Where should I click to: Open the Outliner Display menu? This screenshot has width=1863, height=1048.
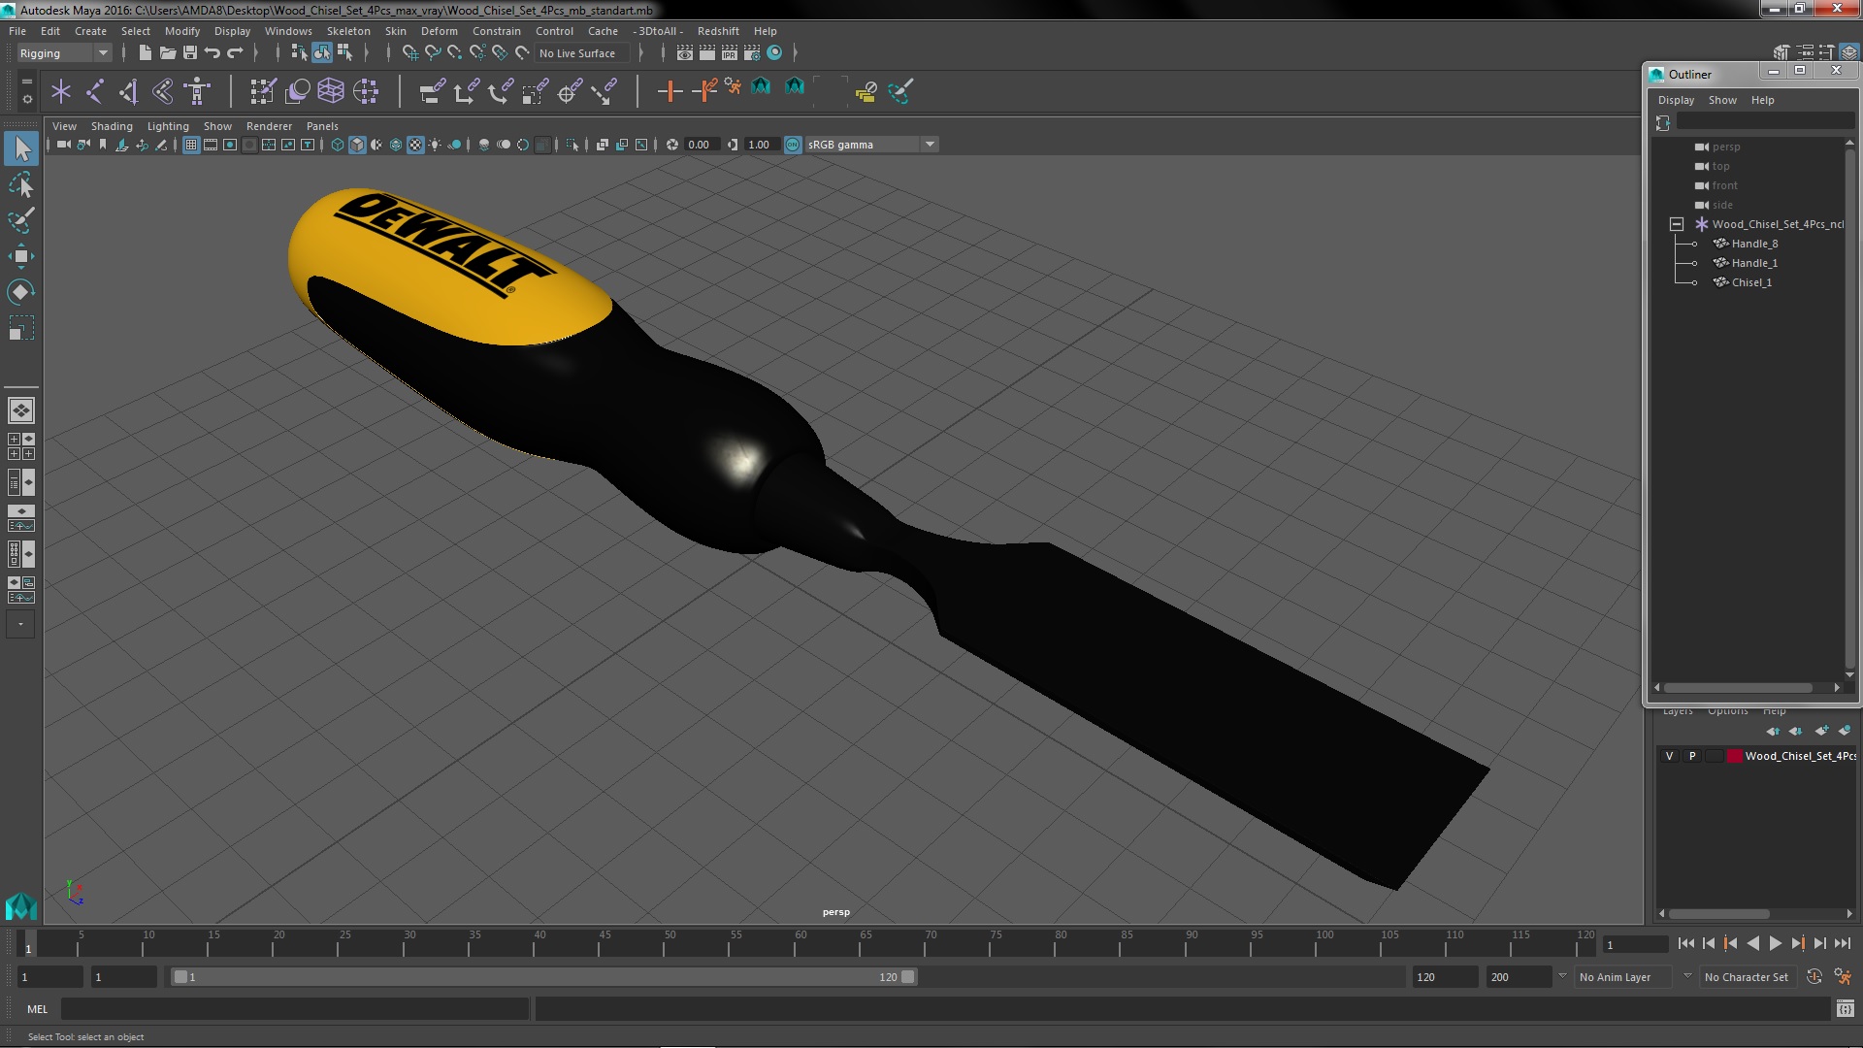pyautogui.click(x=1676, y=100)
